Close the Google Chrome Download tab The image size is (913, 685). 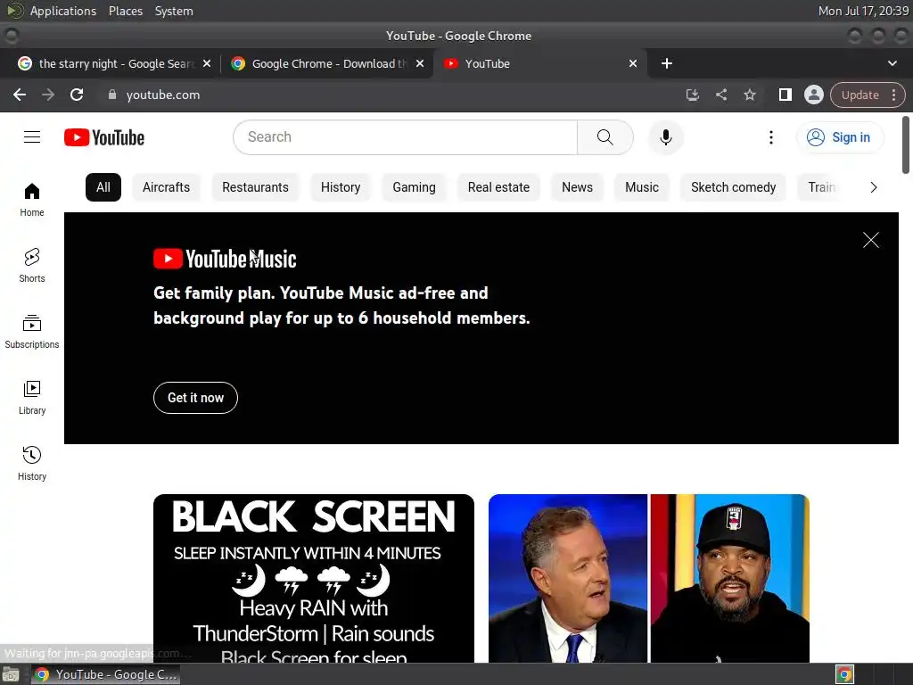(x=420, y=63)
